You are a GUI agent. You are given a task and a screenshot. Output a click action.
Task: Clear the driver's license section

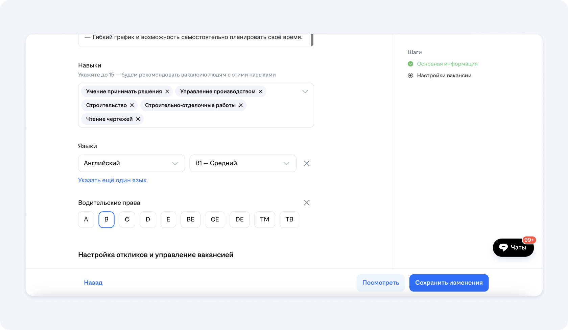click(307, 203)
